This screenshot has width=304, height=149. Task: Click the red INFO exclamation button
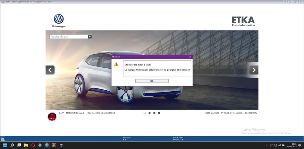point(52,117)
